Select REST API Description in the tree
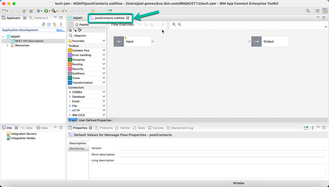329x187 pixels. [29, 41]
